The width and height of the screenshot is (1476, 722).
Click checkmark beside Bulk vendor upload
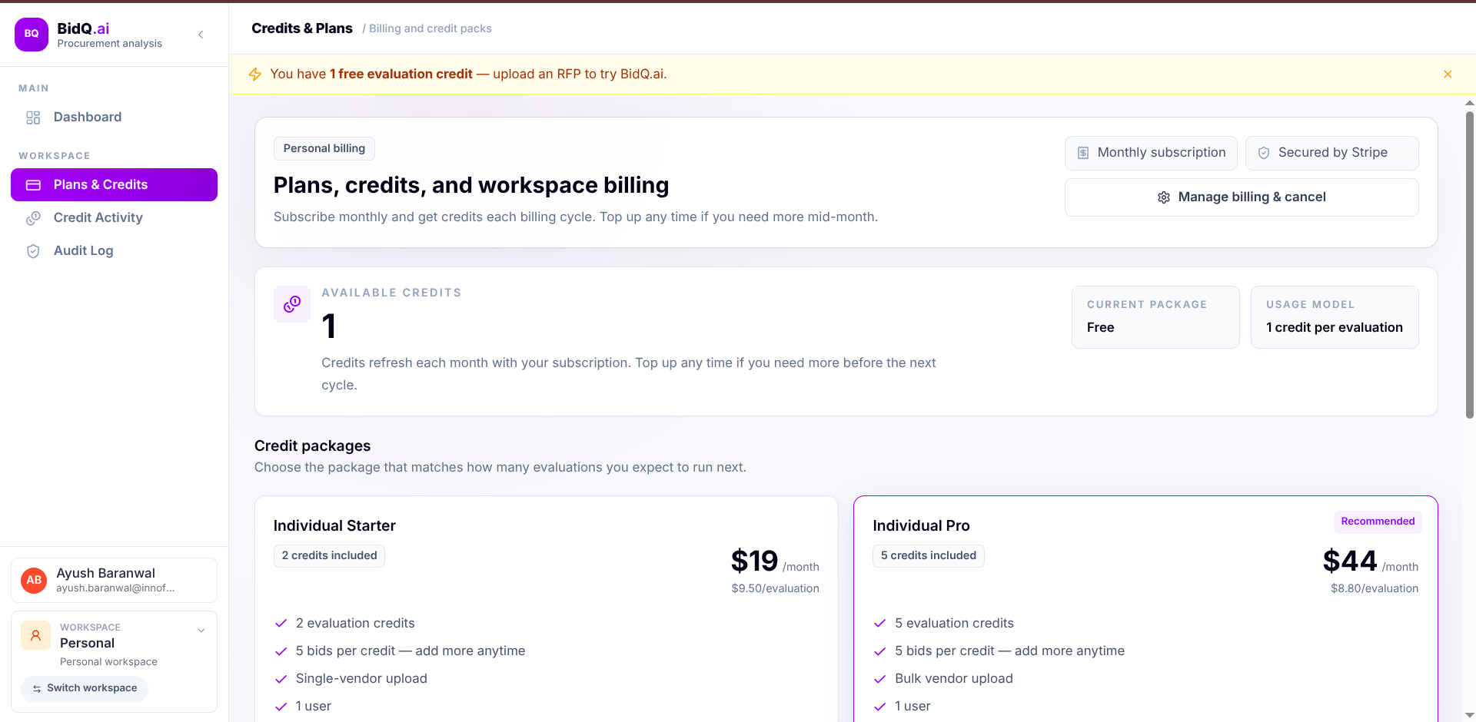pyautogui.click(x=880, y=679)
